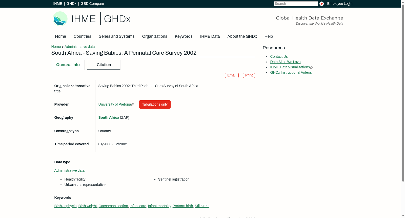The width and height of the screenshot is (405, 218).
Task: Open the IHME Data menu
Action: click(x=210, y=36)
